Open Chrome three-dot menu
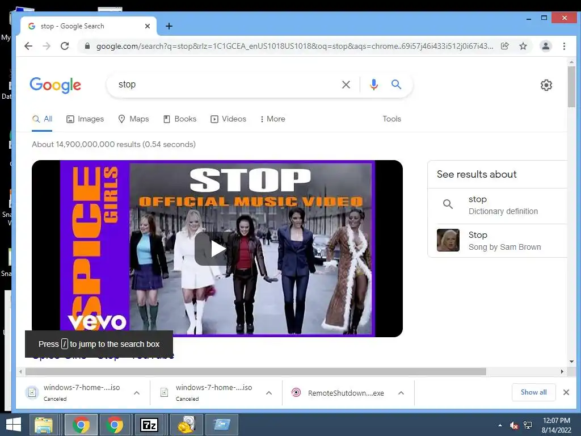This screenshot has width=581, height=436. coord(564,46)
